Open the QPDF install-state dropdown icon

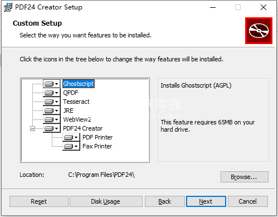coord(52,93)
